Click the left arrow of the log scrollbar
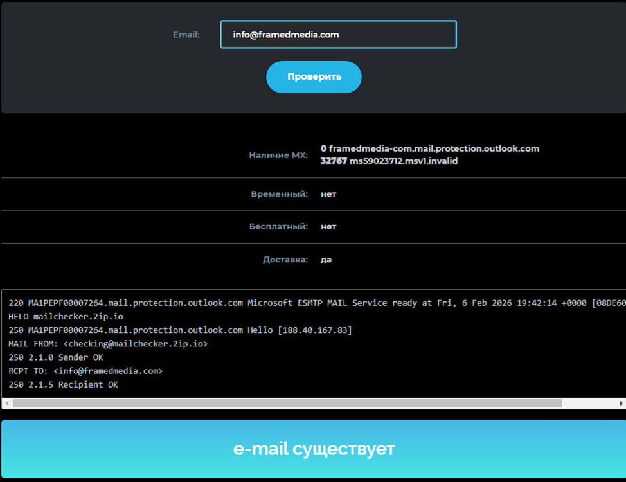The image size is (626, 482). pos(7,404)
